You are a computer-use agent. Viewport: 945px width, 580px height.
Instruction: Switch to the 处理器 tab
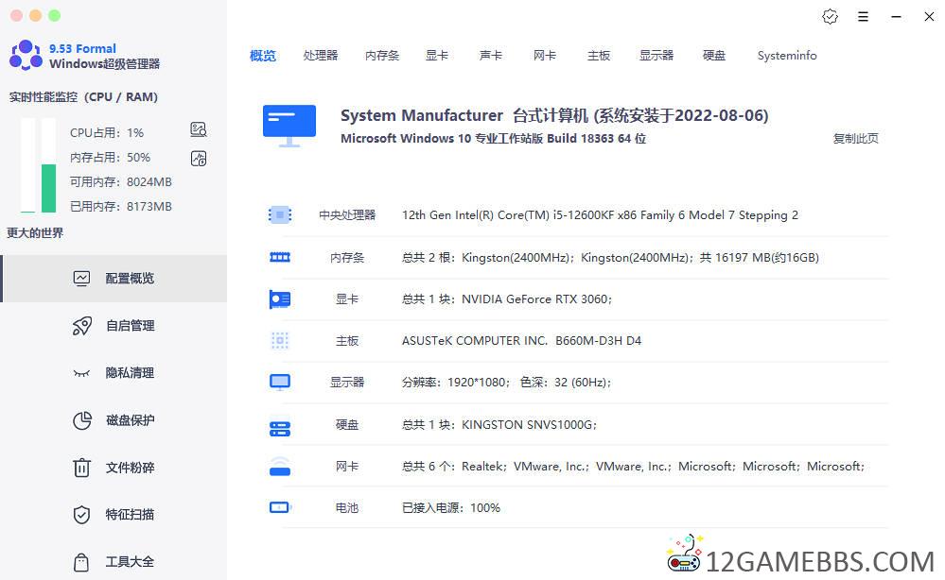pos(321,56)
